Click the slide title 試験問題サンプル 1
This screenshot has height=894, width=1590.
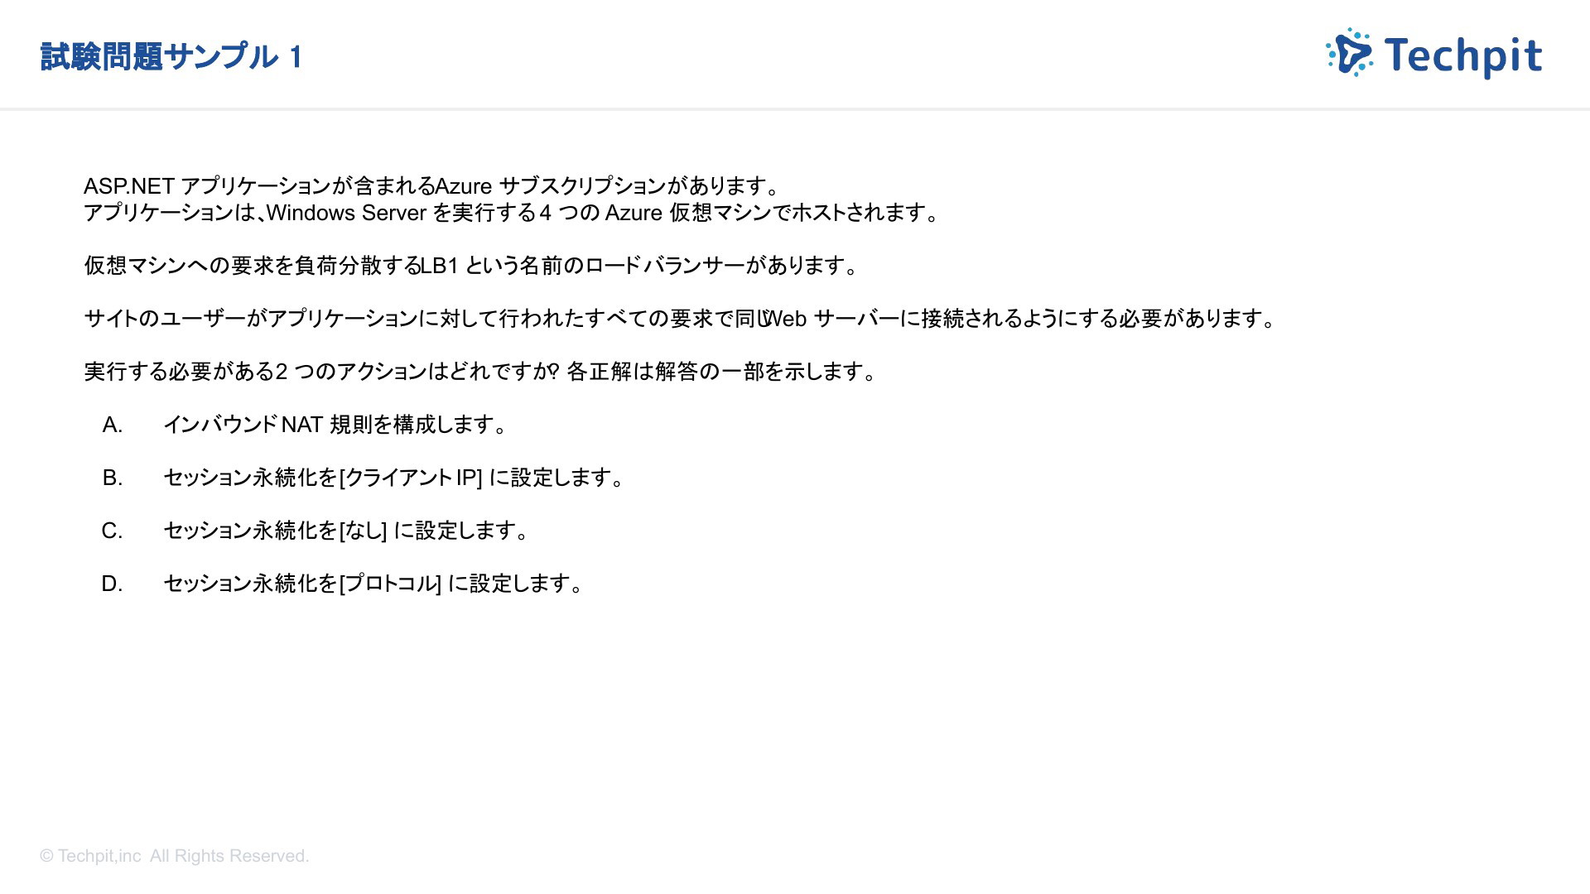pos(171,57)
